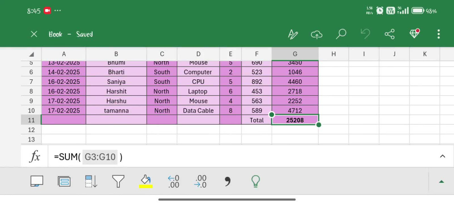Grab the bottom-right selection handle of G11
454x204 pixels.
coord(319,125)
